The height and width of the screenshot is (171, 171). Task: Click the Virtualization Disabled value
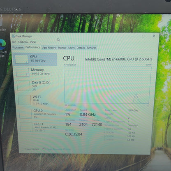pos(132,125)
